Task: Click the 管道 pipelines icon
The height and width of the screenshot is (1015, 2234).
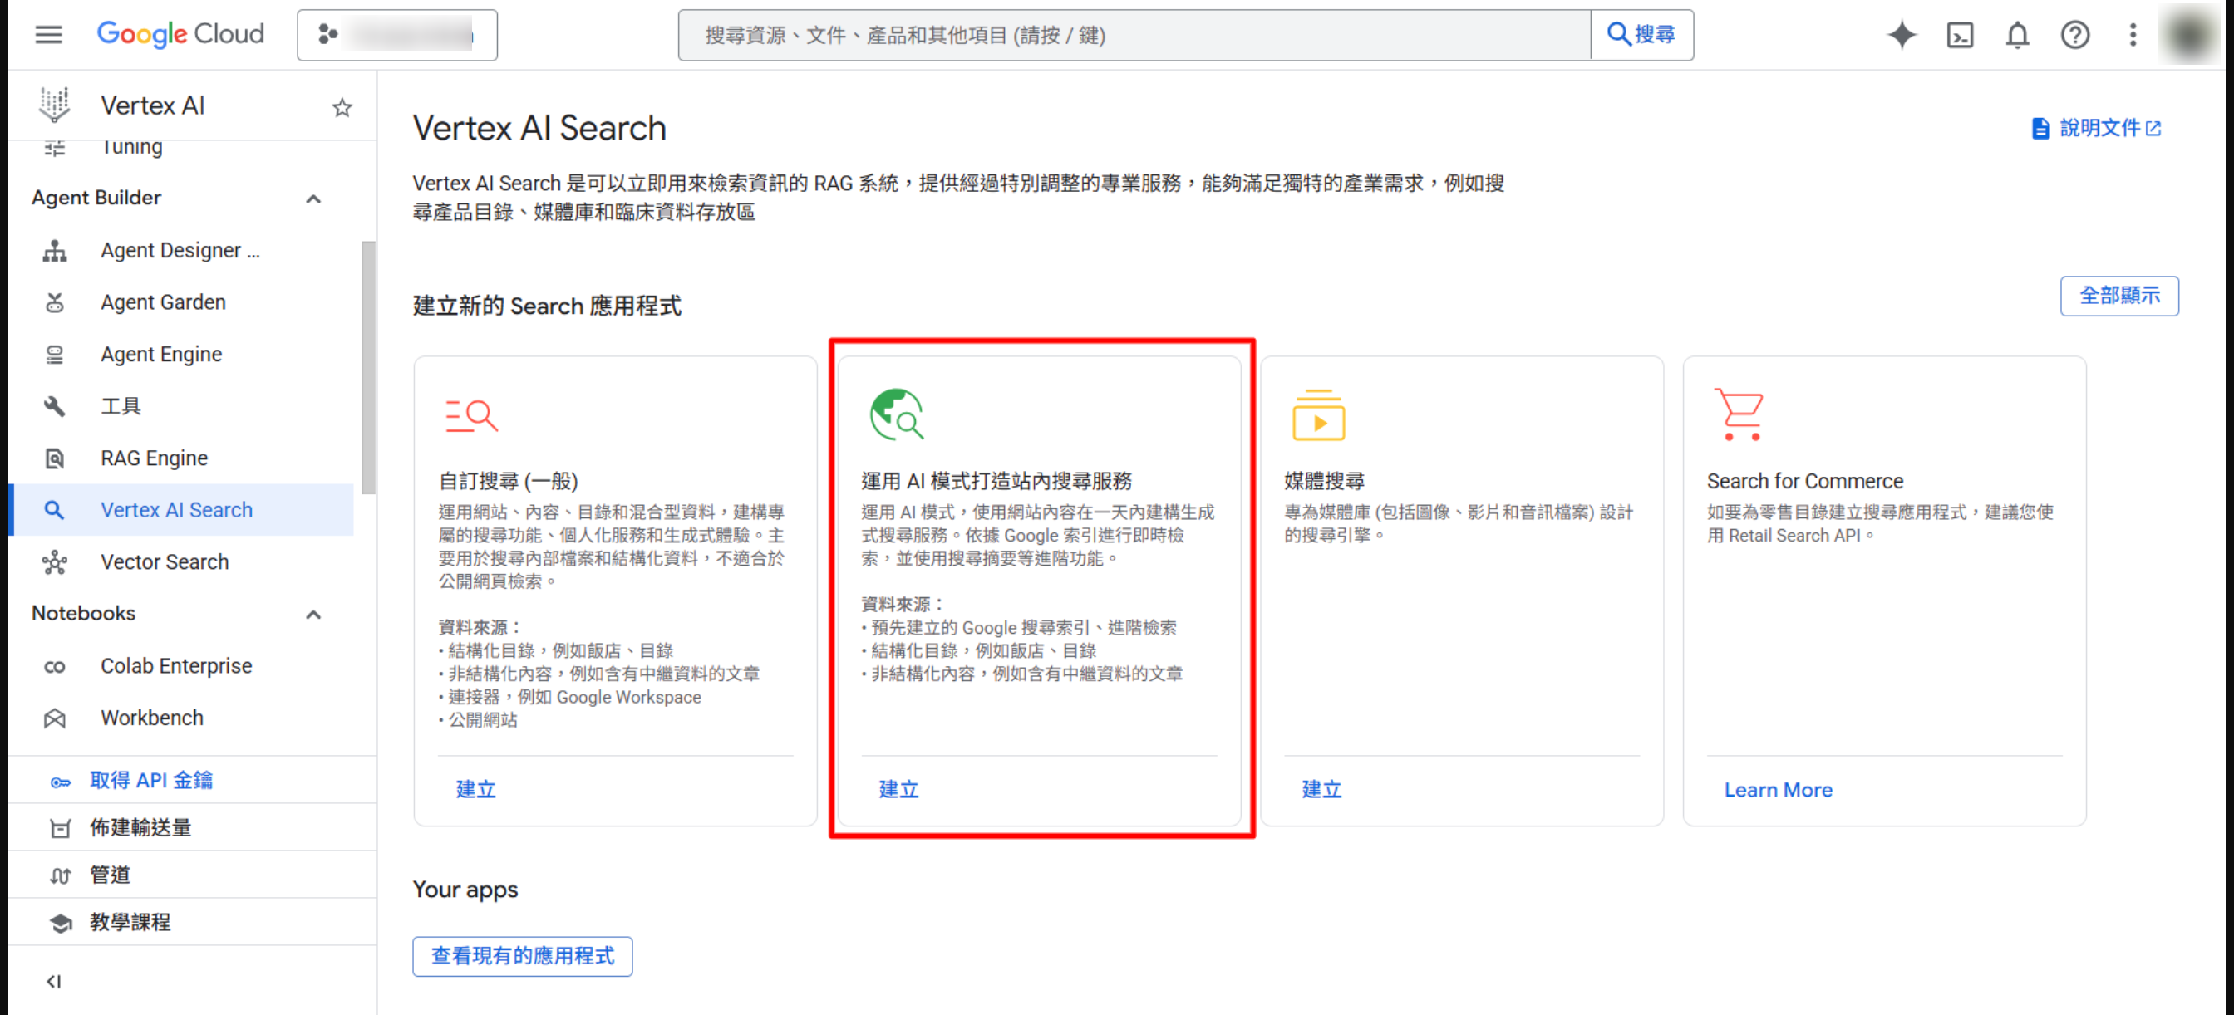Action: pos(60,875)
